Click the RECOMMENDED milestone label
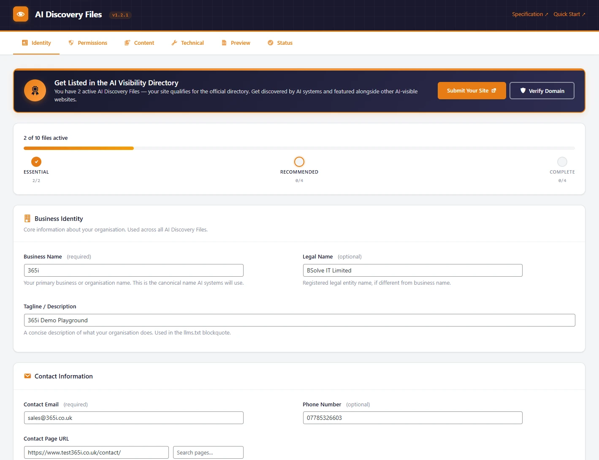 [x=299, y=172]
